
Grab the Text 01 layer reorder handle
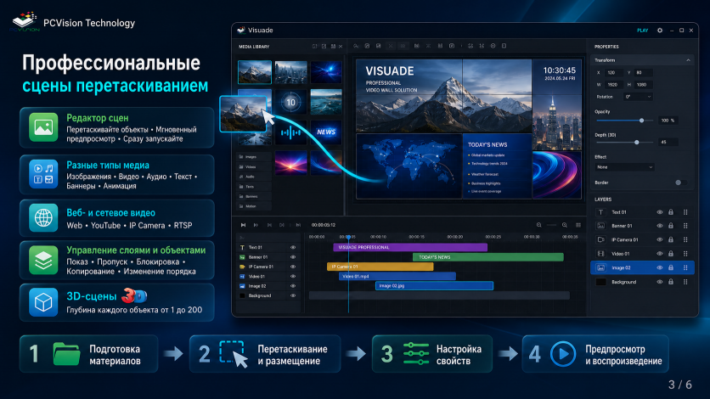pyautogui.click(x=685, y=212)
